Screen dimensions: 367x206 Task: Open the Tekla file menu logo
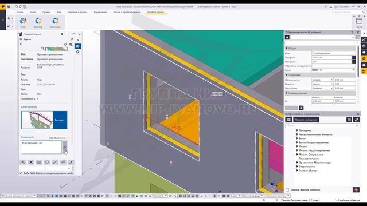click(3, 7)
